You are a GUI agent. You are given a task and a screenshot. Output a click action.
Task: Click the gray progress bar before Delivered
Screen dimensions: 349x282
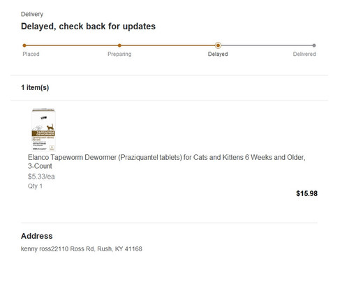pos(267,45)
